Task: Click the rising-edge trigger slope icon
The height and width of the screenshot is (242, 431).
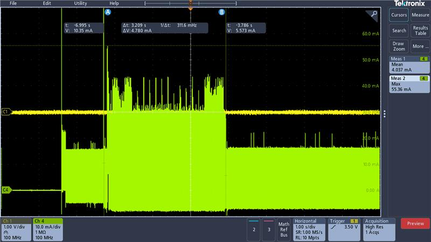Action: 333,227
